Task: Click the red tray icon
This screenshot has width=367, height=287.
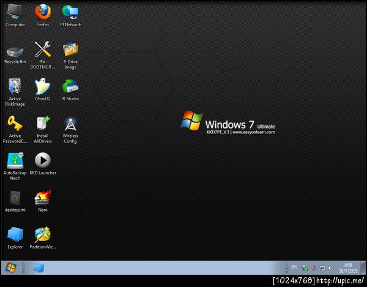Action: [x=314, y=268]
